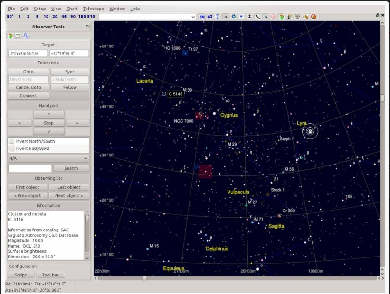Open the toolbar search combo box dropdown
Viewport: 390px width, 294px height.
193,17
